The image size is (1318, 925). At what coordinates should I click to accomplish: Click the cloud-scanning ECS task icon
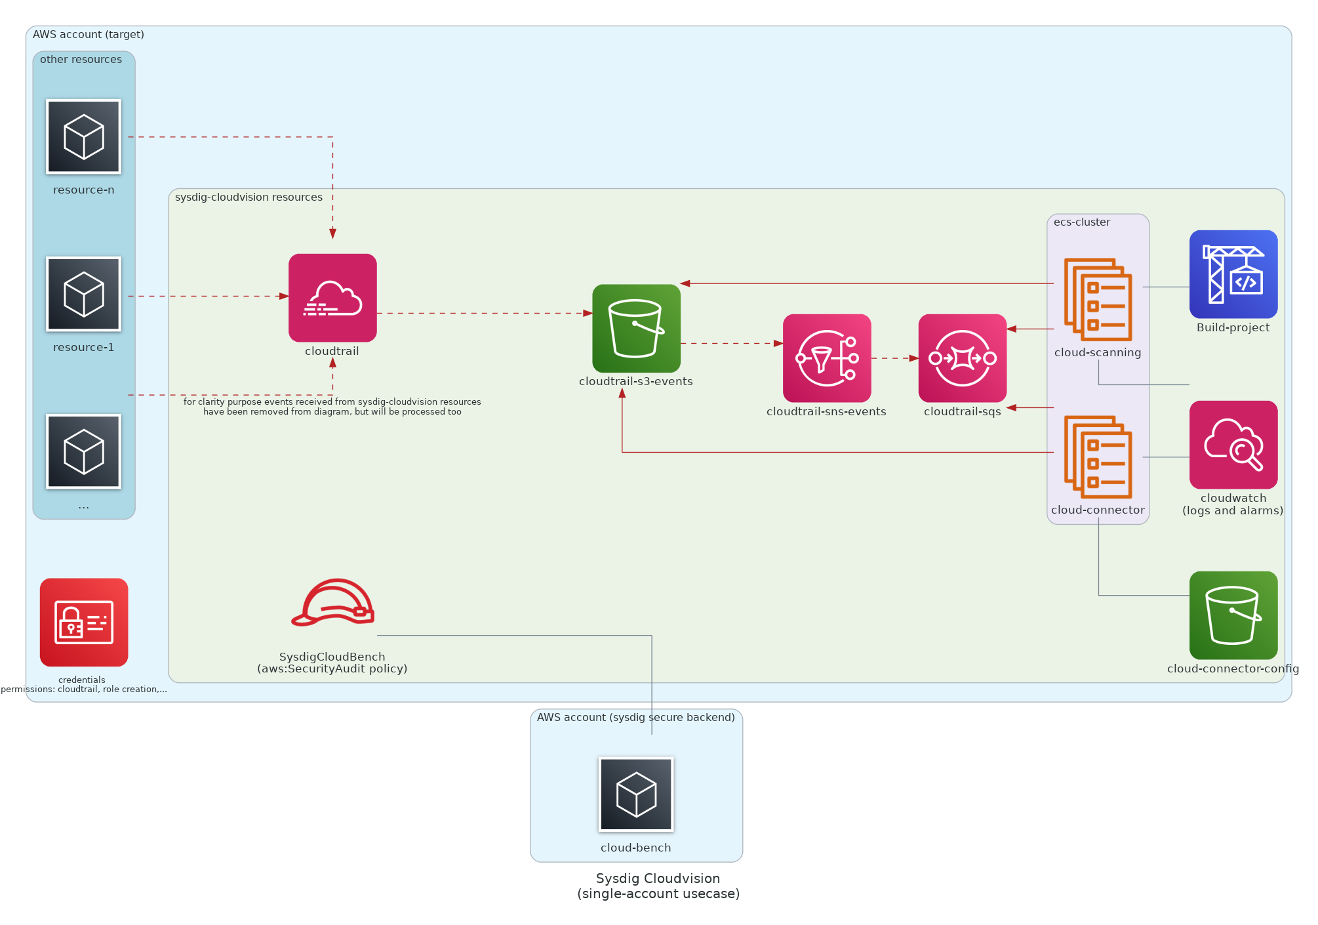[x=1098, y=299]
